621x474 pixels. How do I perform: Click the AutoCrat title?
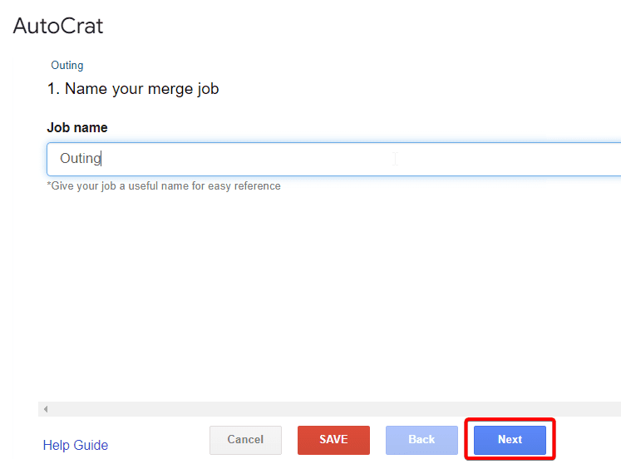click(x=58, y=26)
